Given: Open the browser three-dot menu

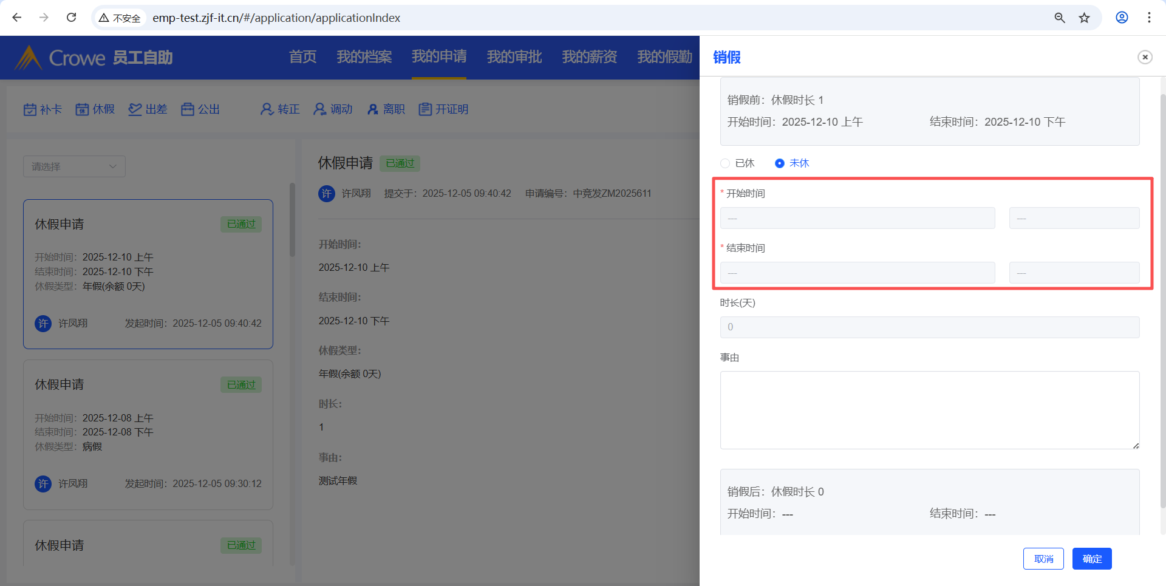Looking at the screenshot, I should tap(1149, 18).
